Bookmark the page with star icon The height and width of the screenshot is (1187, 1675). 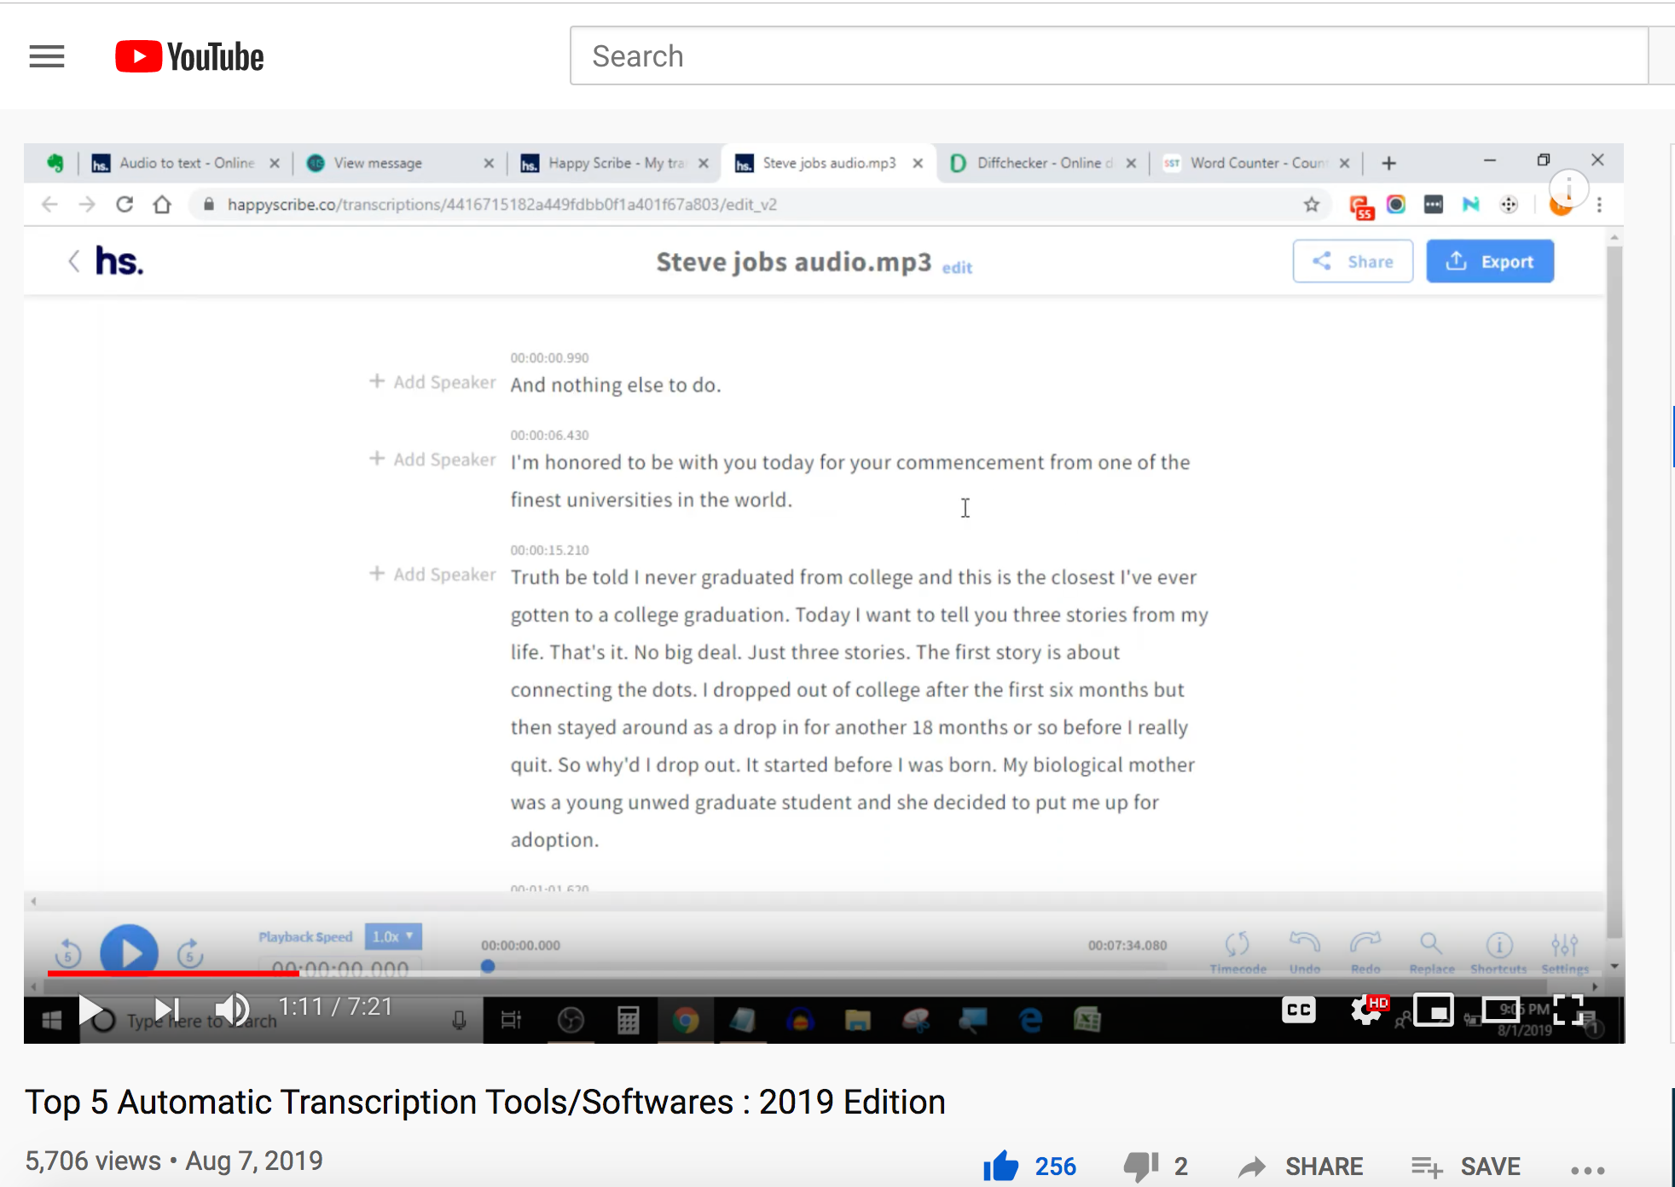click(x=1312, y=205)
